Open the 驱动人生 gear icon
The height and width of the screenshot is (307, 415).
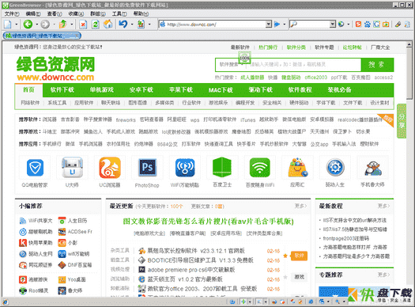coord(335,168)
